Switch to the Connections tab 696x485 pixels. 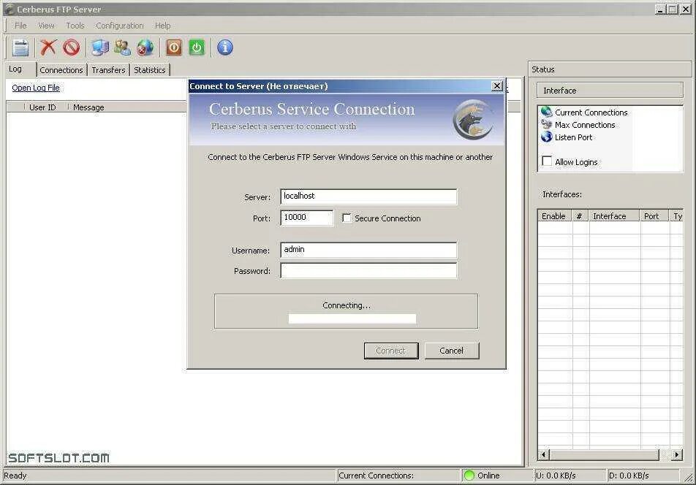(x=61, y=70)
